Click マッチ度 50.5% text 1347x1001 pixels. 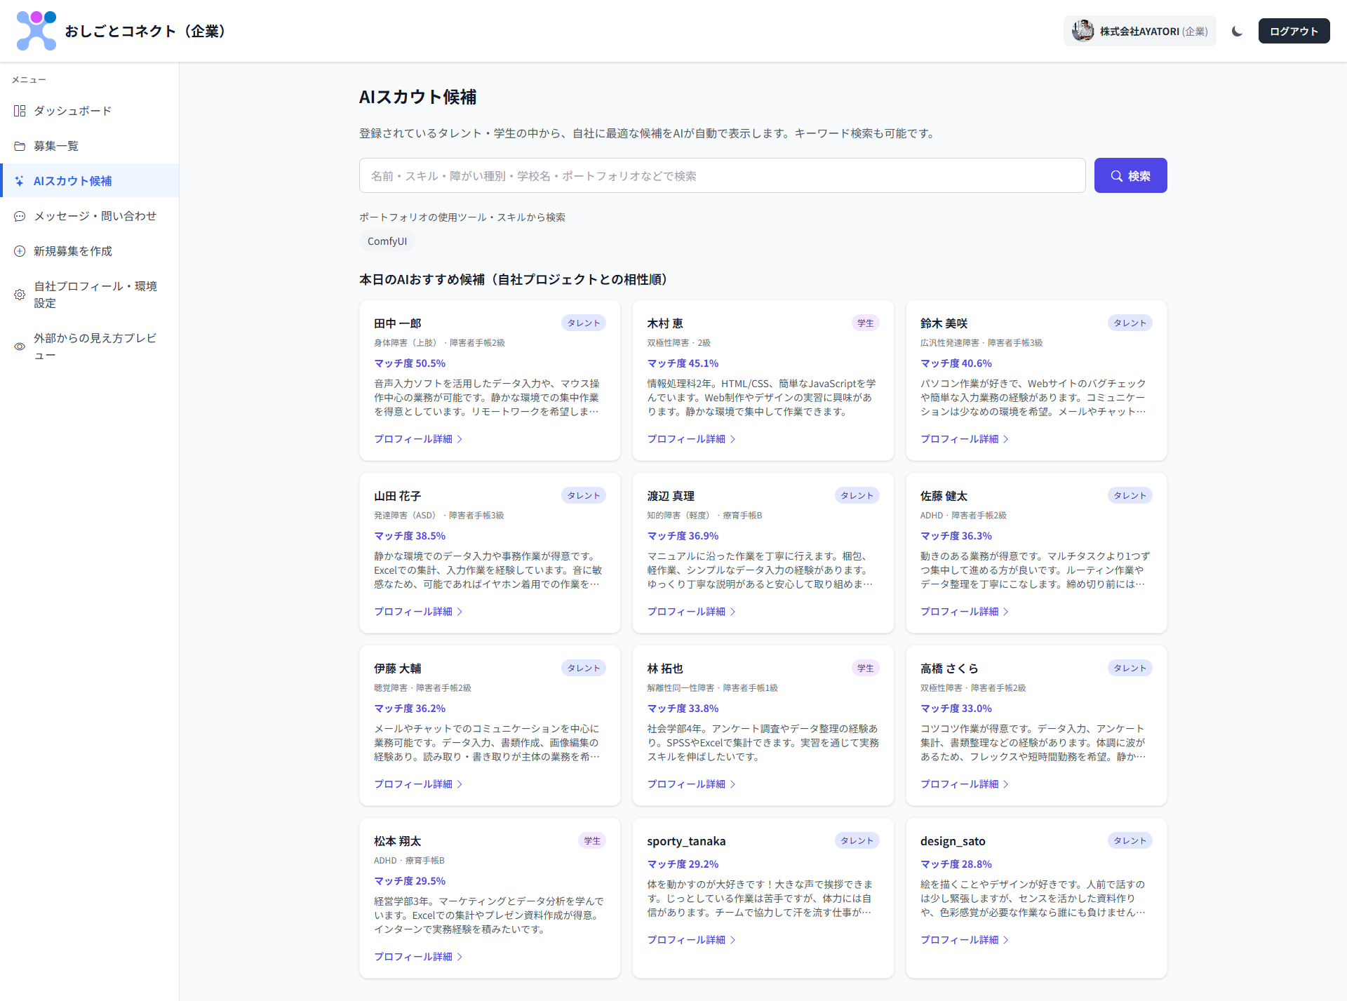(410, 363)
